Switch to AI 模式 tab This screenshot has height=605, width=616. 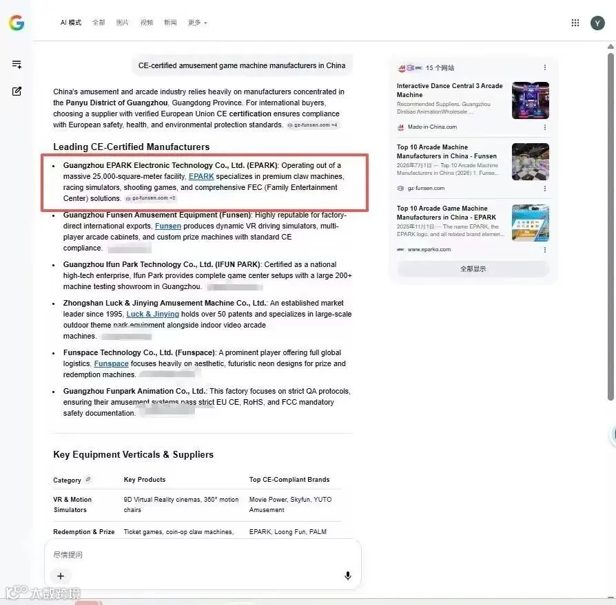tap(71, 22)
